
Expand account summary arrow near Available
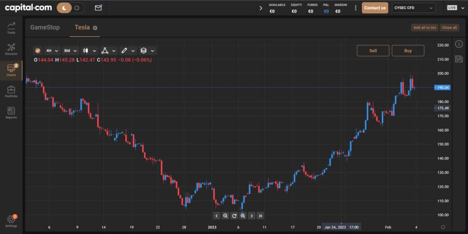point(261,8)
